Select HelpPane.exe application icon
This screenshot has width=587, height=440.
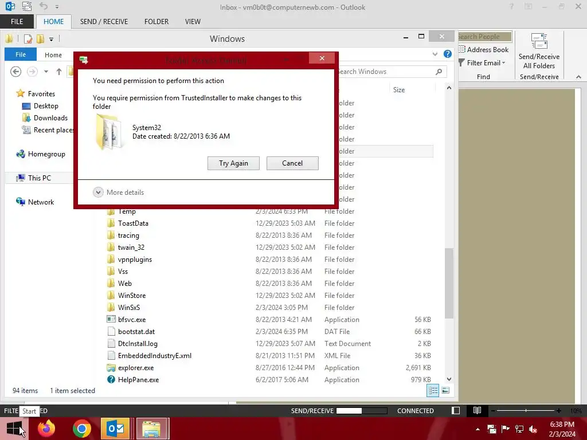pos(111,379)
